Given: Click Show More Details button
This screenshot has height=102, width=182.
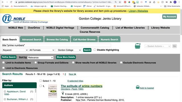Looking at the screenshot, I should (66, 57).
